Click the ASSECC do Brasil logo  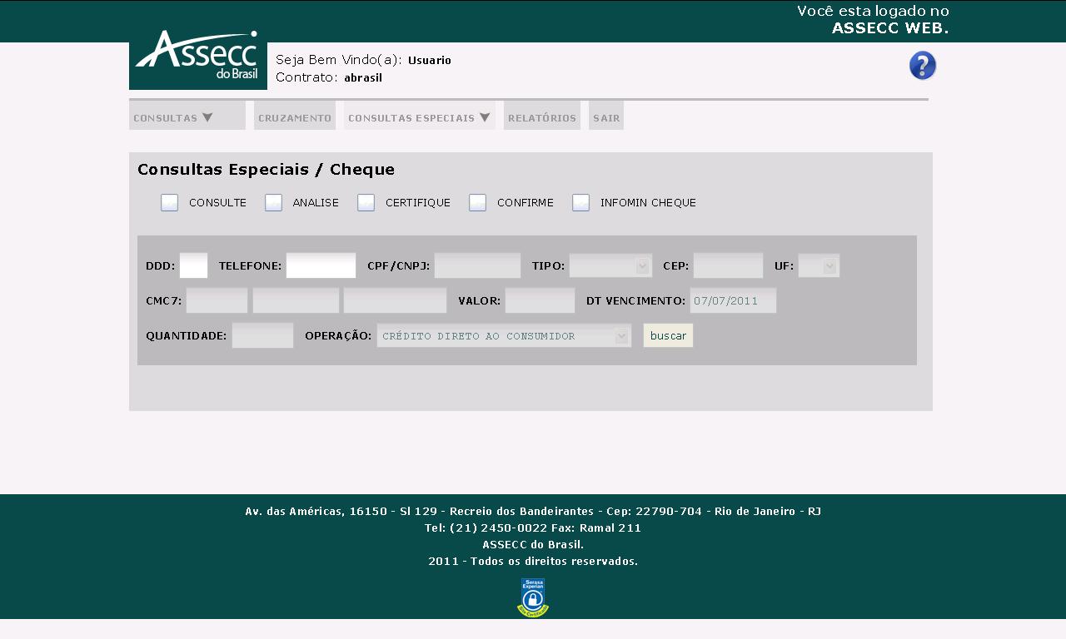198,59
